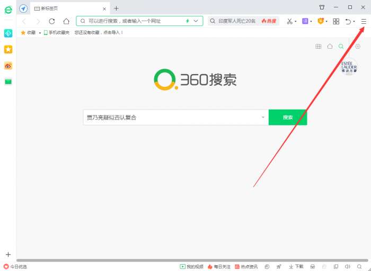Toggle the sound speaker icon in status bar
This screenshot has width=371, height=271.
(x=347, y=267)
